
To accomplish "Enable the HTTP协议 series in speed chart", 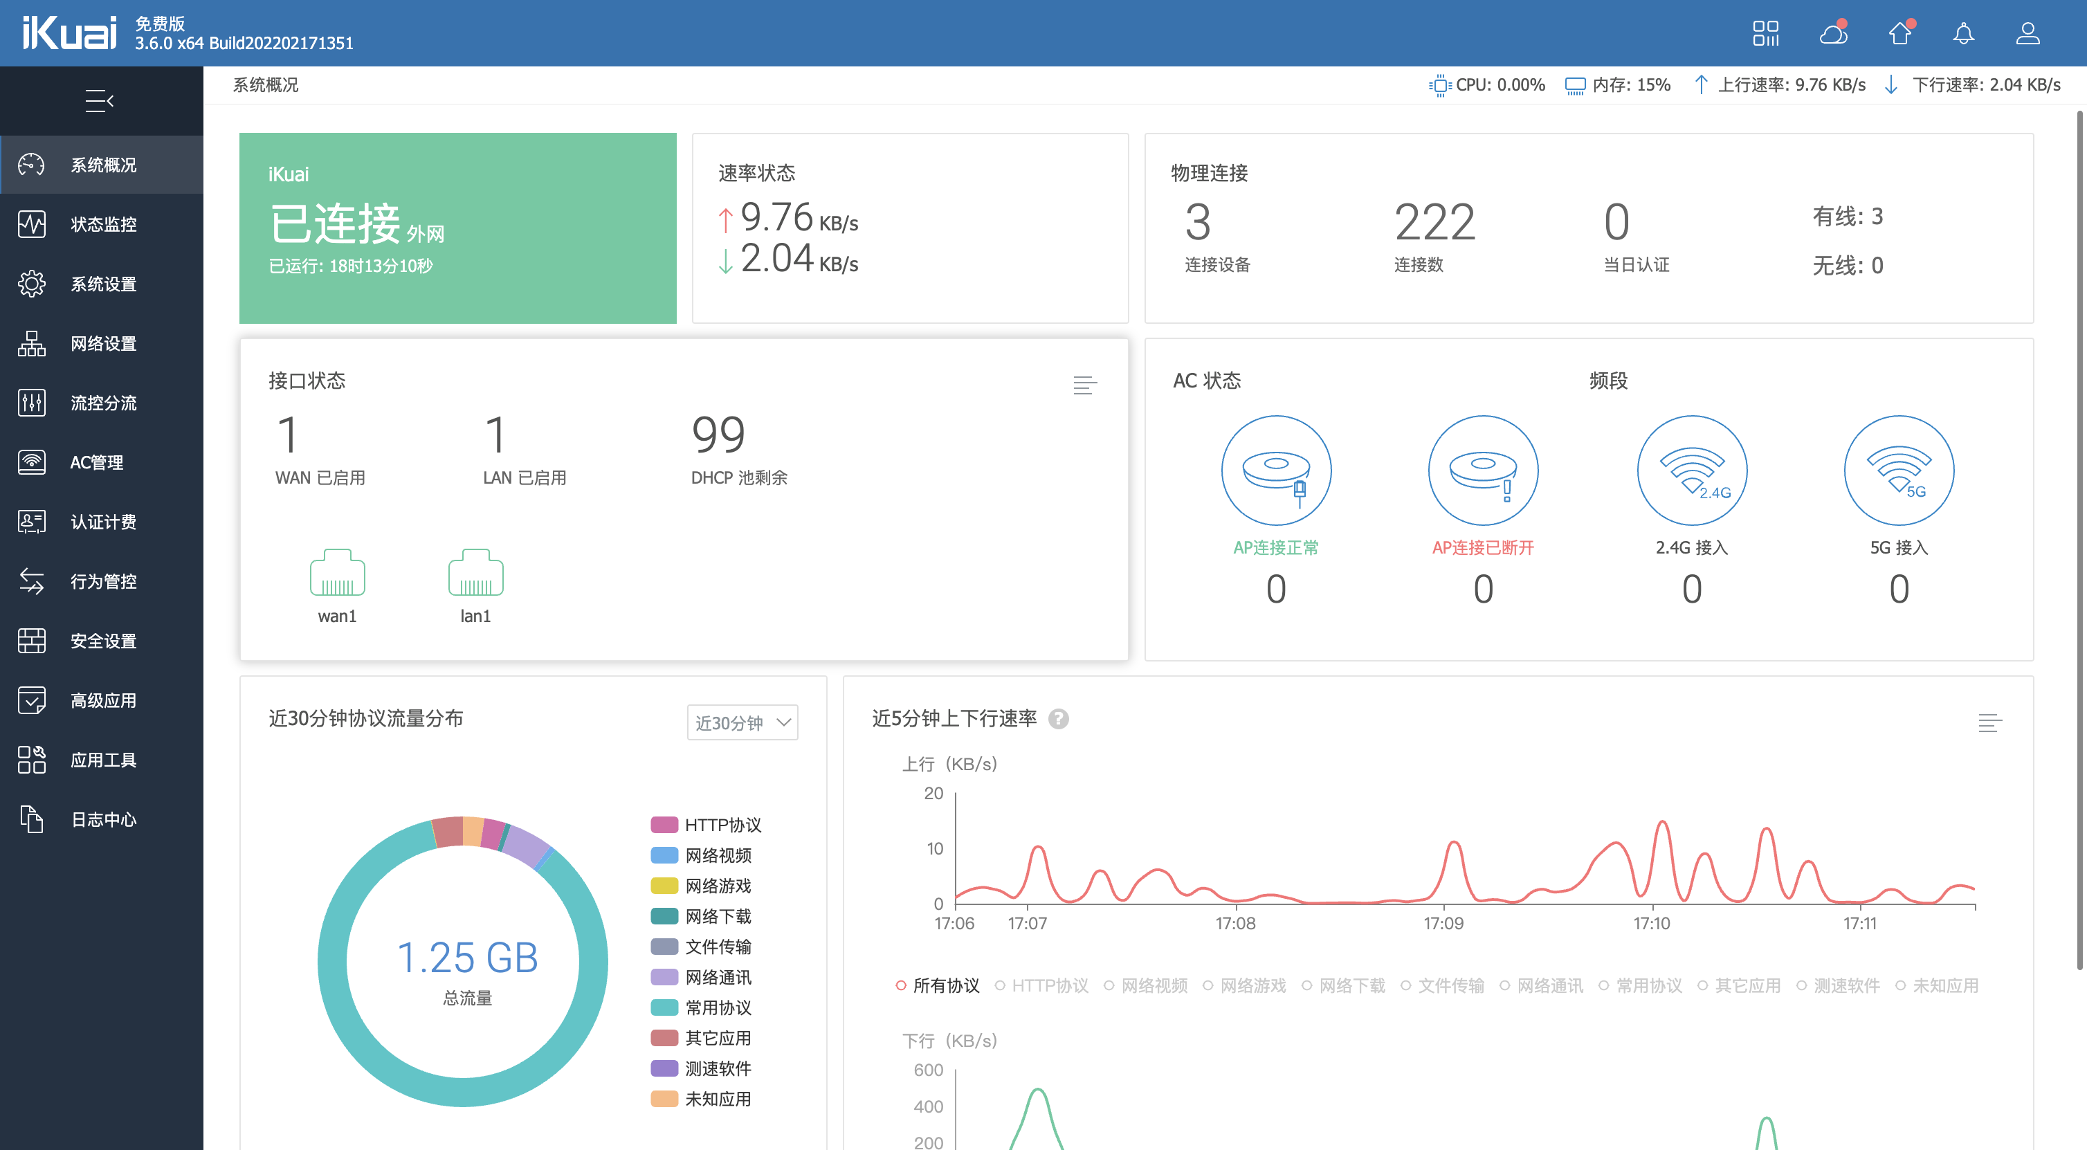I will coord(1042,985).
